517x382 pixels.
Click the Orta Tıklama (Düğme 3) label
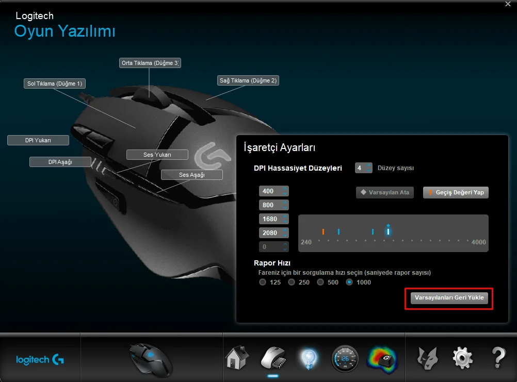[150, 63]
